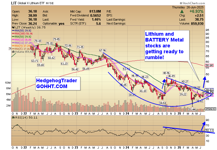This screenshot has height=150, width=217.
Task: Click the Mkt Cap value 813.8M
Action: click(95, 11)
